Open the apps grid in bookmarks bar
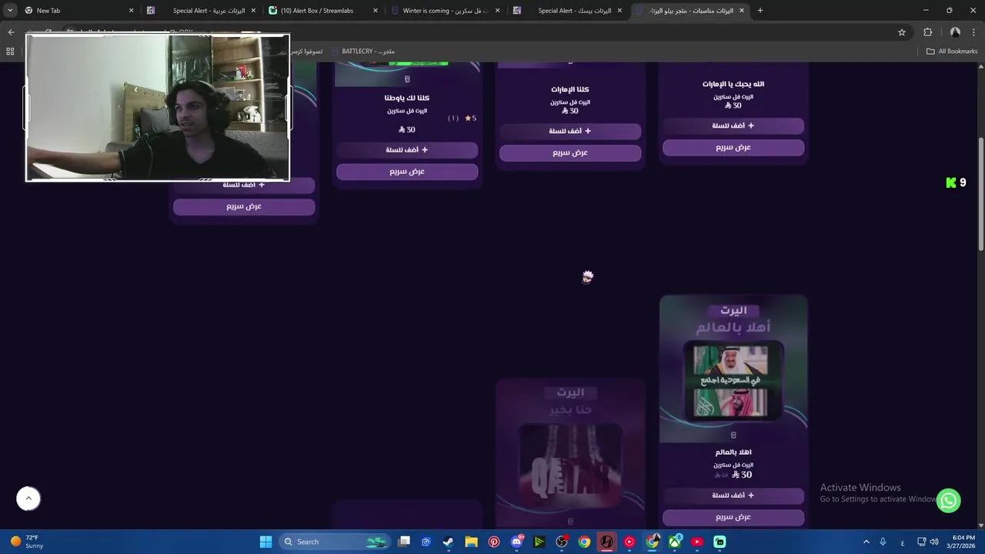985x554 pixels. 10,52
